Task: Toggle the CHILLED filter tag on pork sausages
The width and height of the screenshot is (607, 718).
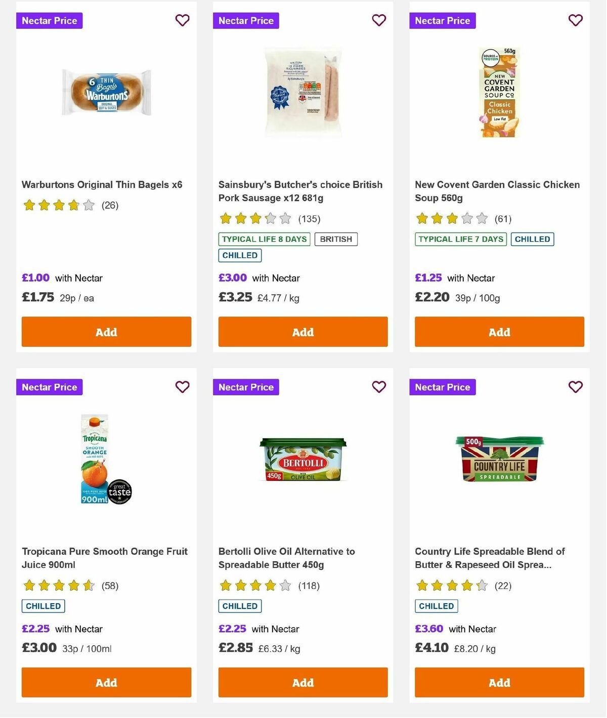Action: (239, 255)
